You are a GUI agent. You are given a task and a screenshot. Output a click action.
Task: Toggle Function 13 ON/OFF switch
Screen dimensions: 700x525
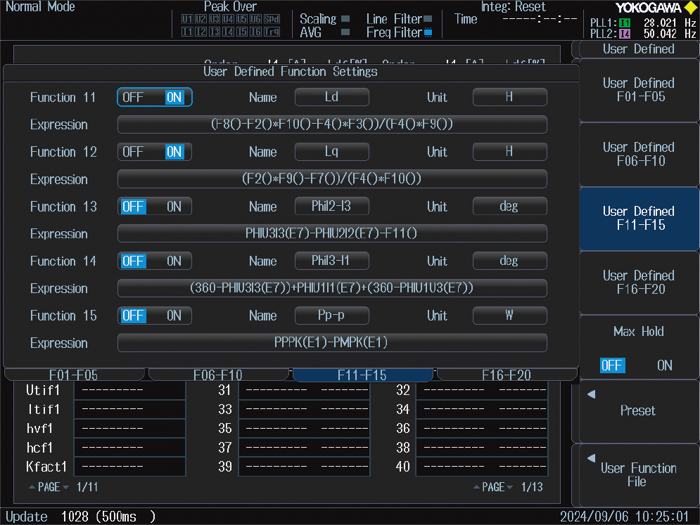tap(155, 207)
